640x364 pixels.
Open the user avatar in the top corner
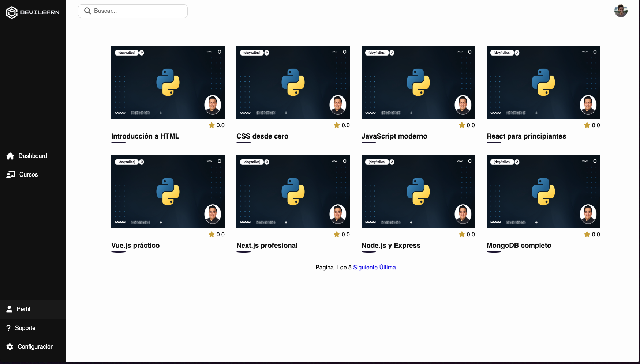pyautogui.click(x=621, y=11)
